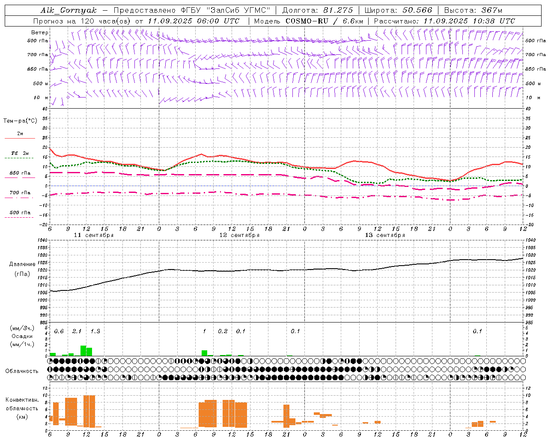The image size is (548, 438).
Task: Select the text Предоставлено ФГБУ "ЗапСиб УГМС"
Action: pos(192,10)
